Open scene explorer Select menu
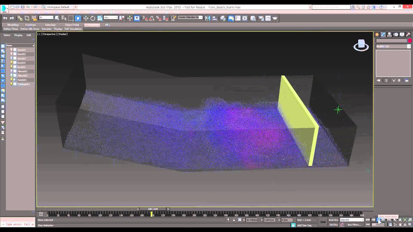Image resolution: width=413 pixels, height=232 pixels. [x=7, y=35]
